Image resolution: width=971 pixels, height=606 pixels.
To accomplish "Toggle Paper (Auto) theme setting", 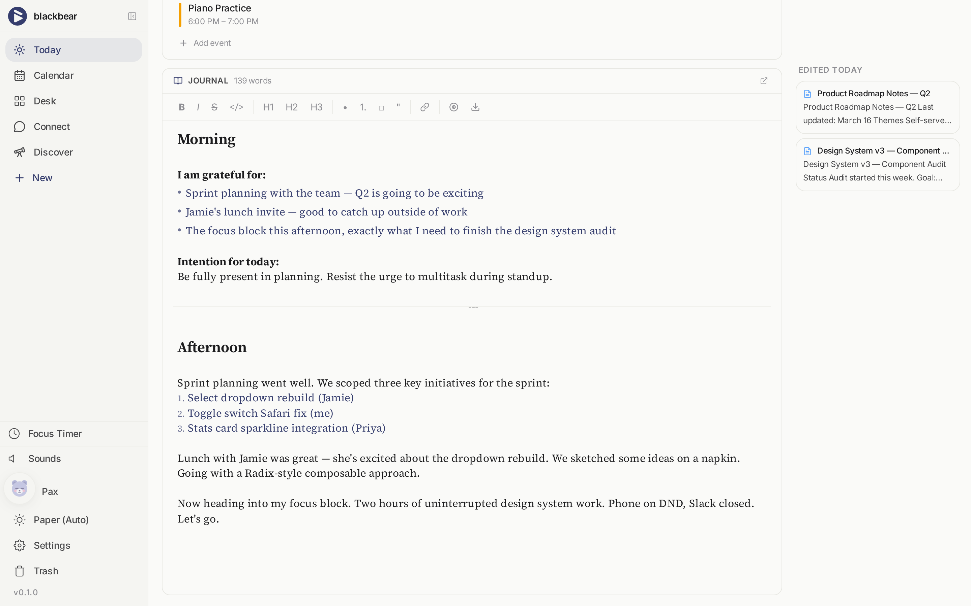I will [61, 520].
